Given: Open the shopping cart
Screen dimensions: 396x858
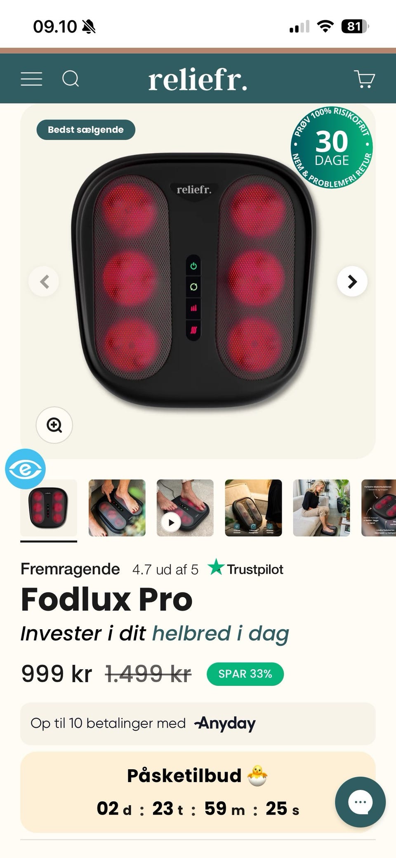Looking at the screenshot, I should click(x=365, y=78).
